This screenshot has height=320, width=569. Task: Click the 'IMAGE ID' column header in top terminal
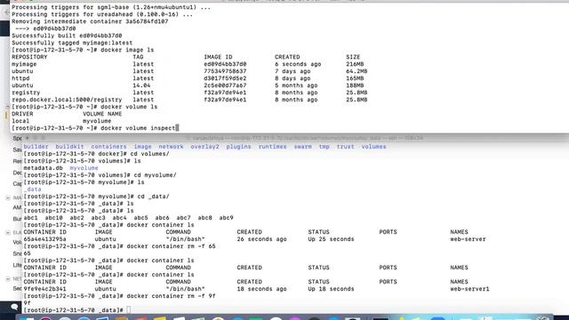[218, 57]
